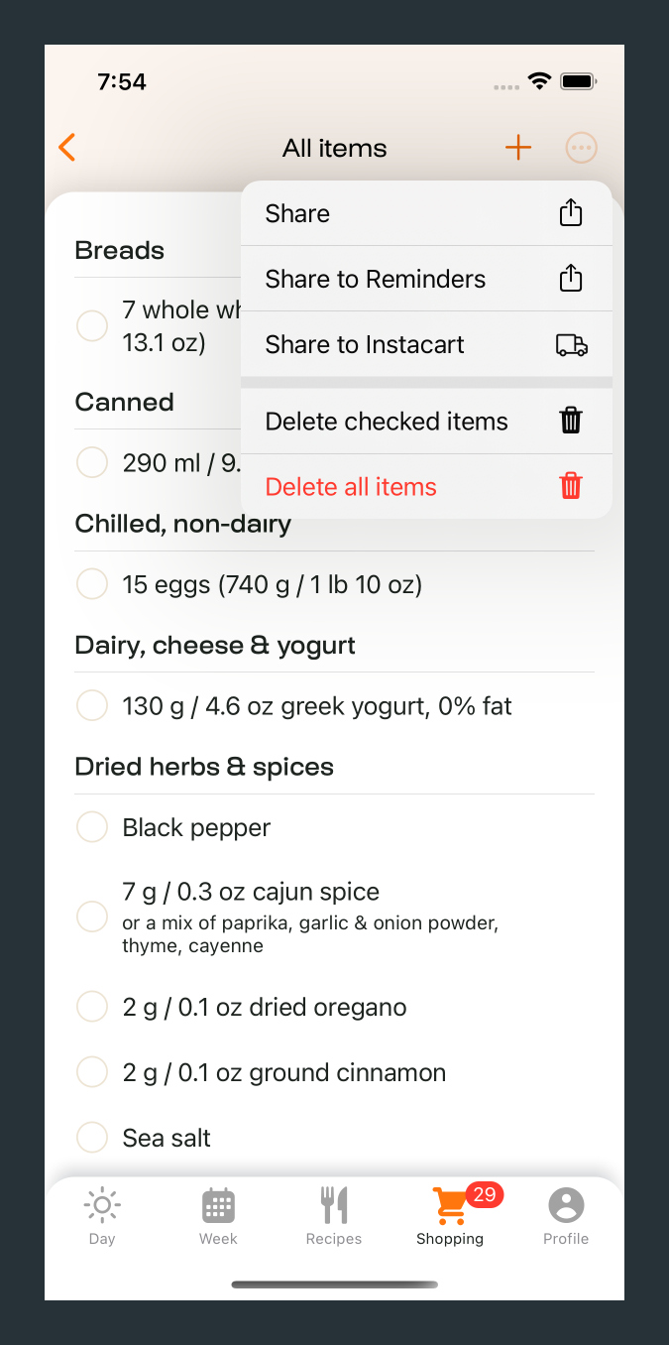Image resolution: width=669 pixels, height=1345 pixels.
Task: Tap the ellipsis more options icon
Action: click(581, 149)
